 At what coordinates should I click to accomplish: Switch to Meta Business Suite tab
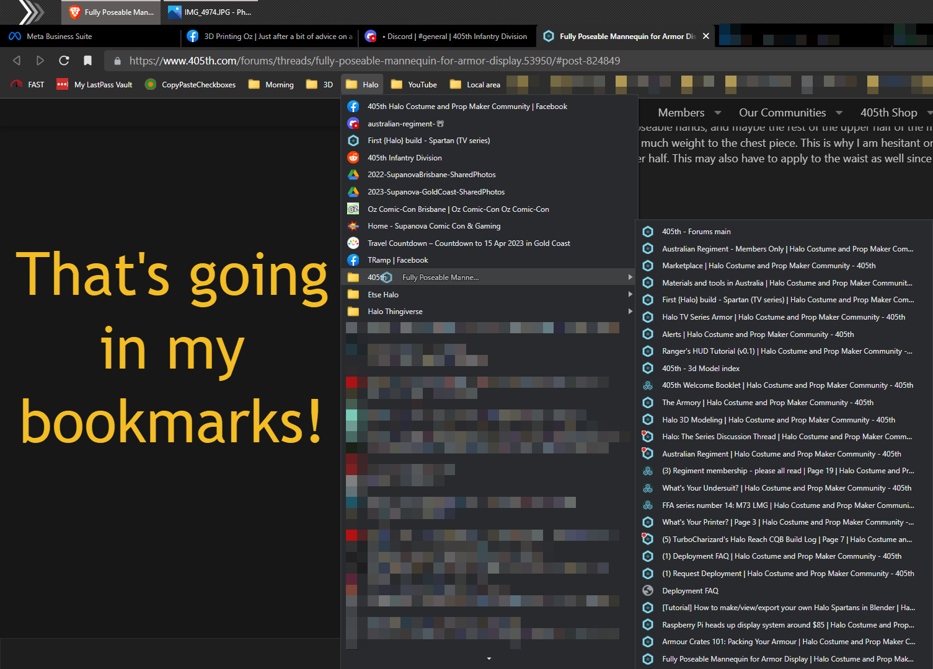90,37
